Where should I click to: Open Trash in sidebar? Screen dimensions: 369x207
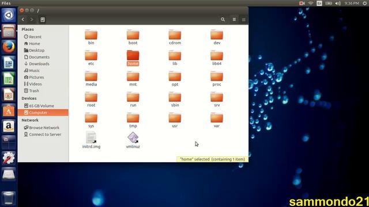(32, 91)
